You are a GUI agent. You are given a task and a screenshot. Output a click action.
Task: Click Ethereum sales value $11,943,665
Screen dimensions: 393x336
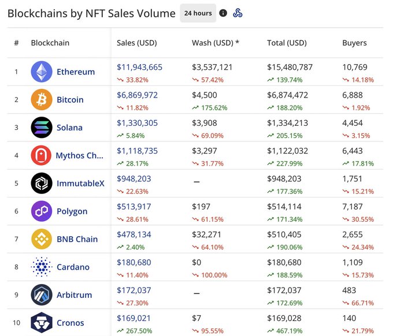tap(140, 67)
